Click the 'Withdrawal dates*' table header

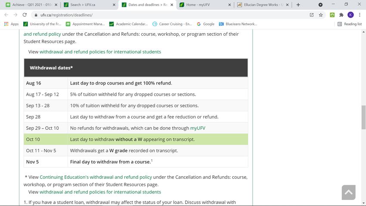point(136,68)
